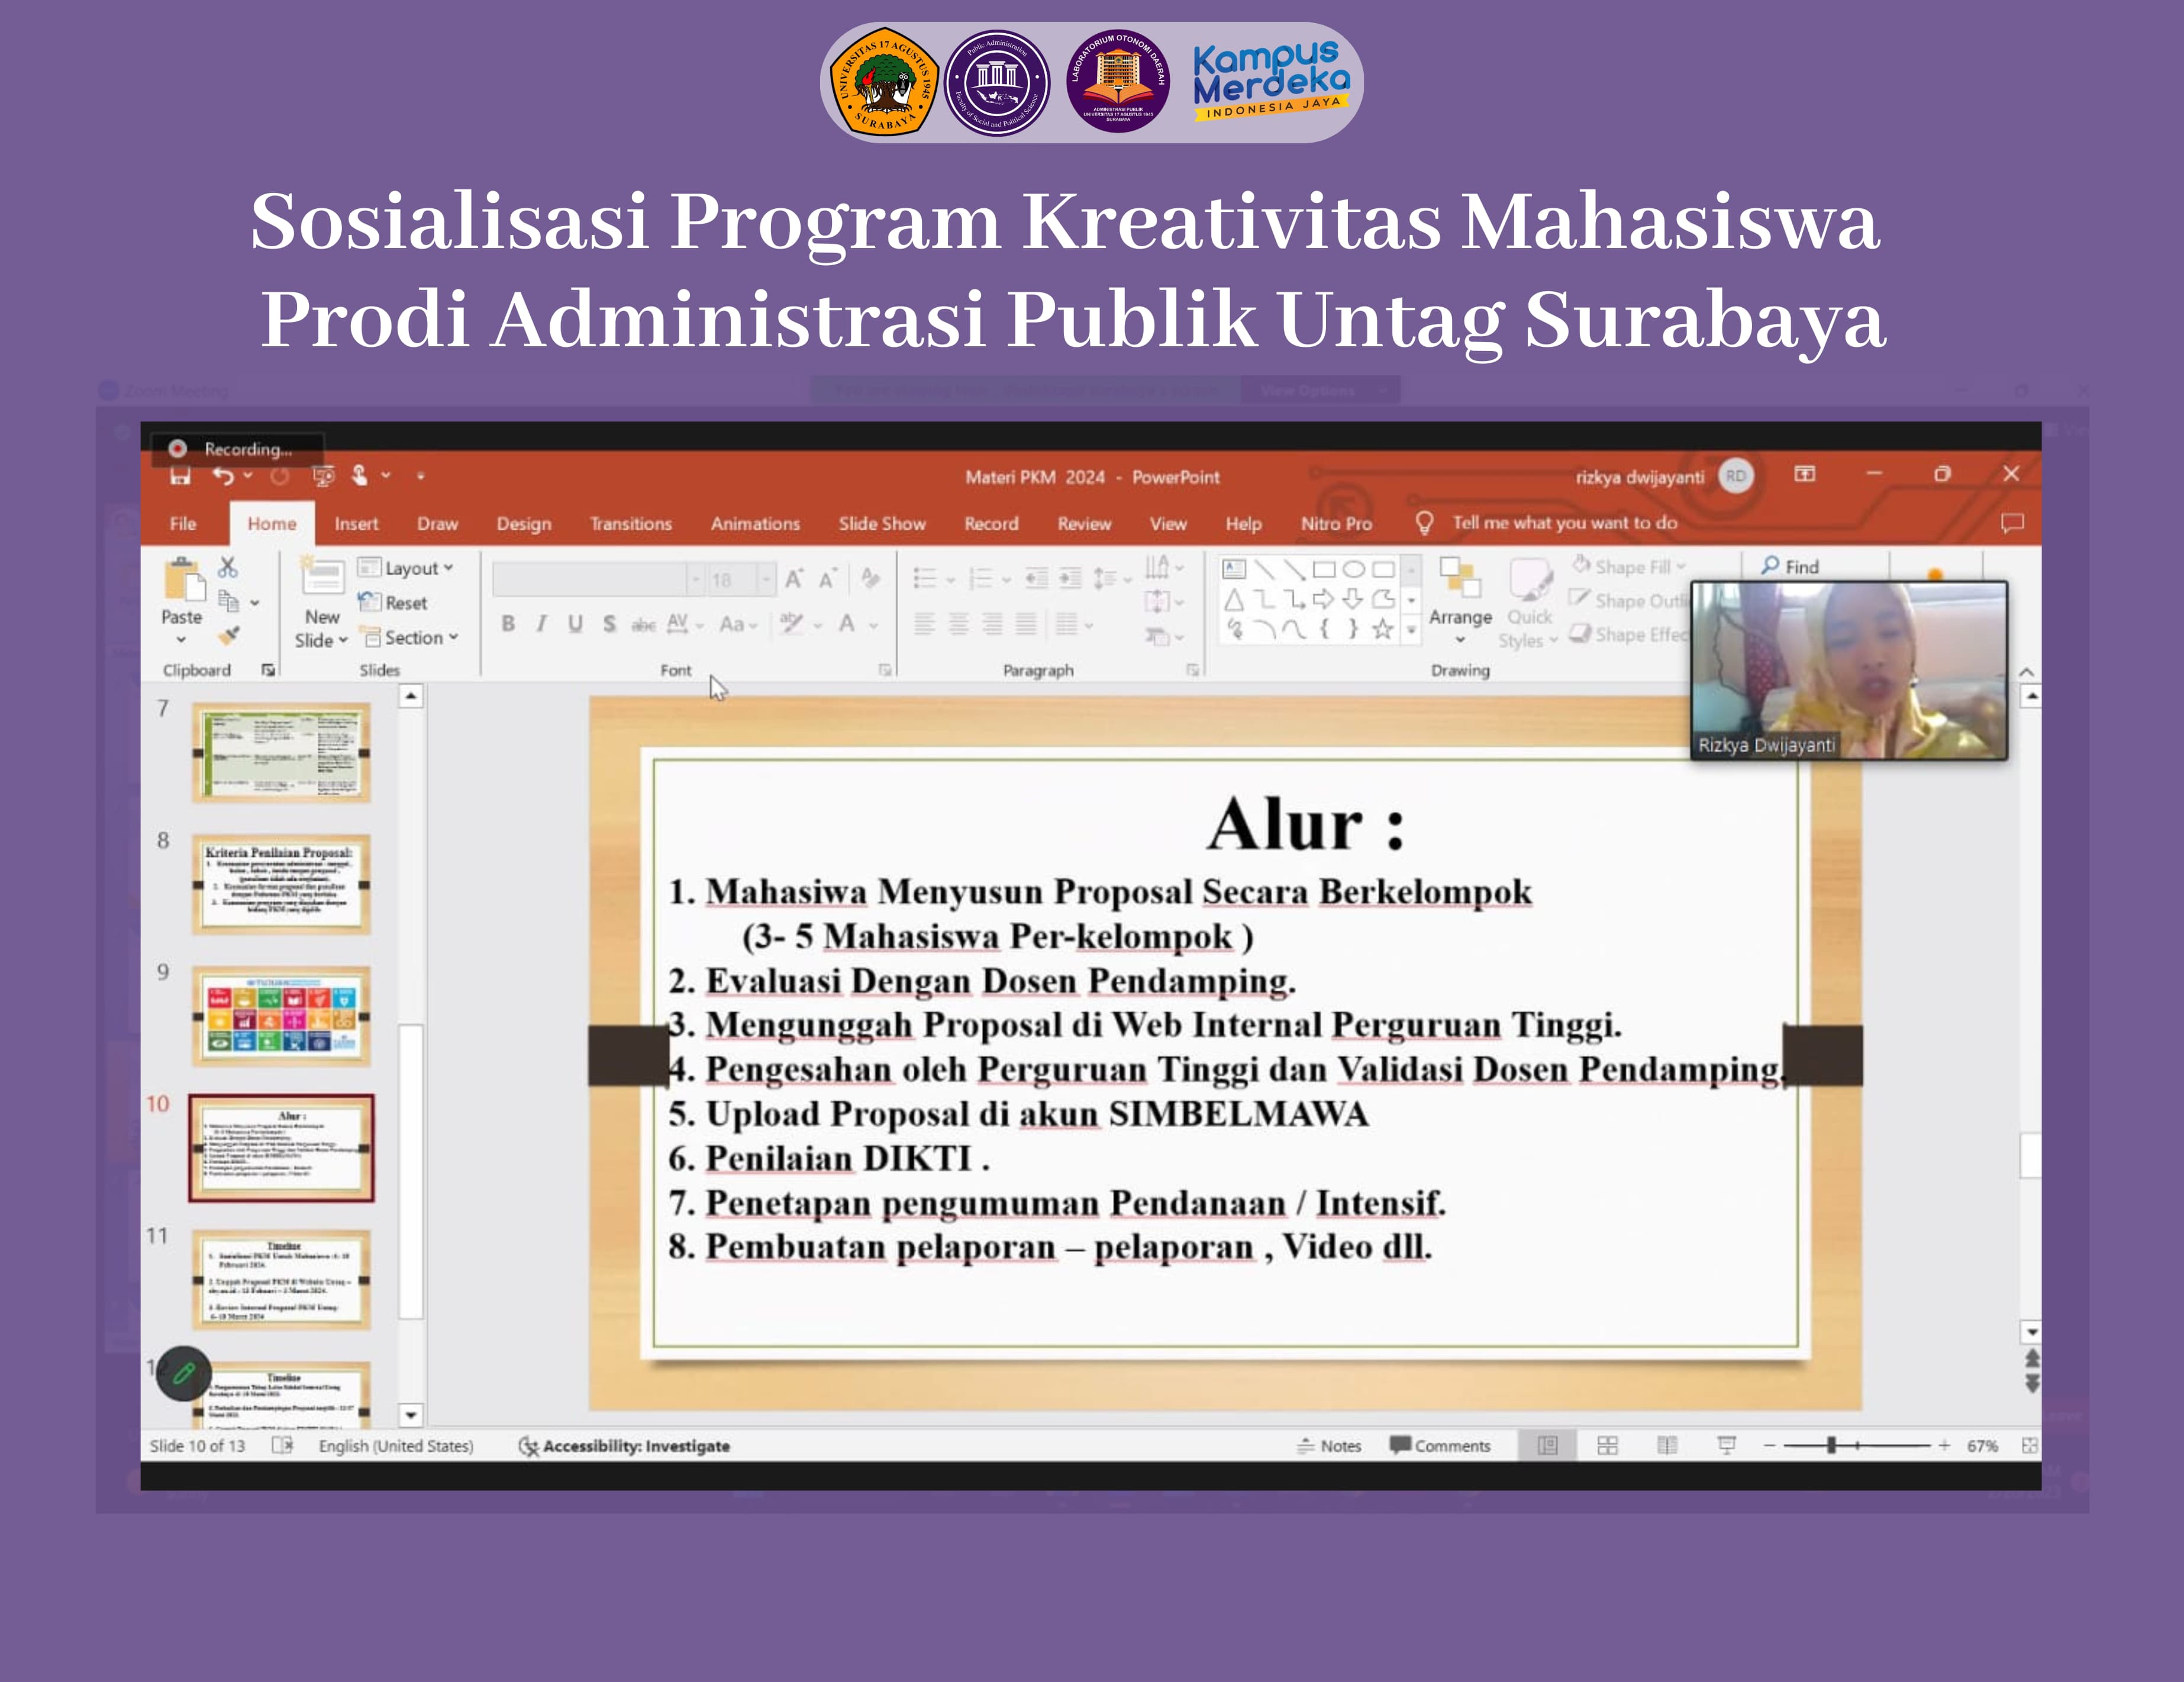Switch to the Insert tab

[x=356, y=523]
